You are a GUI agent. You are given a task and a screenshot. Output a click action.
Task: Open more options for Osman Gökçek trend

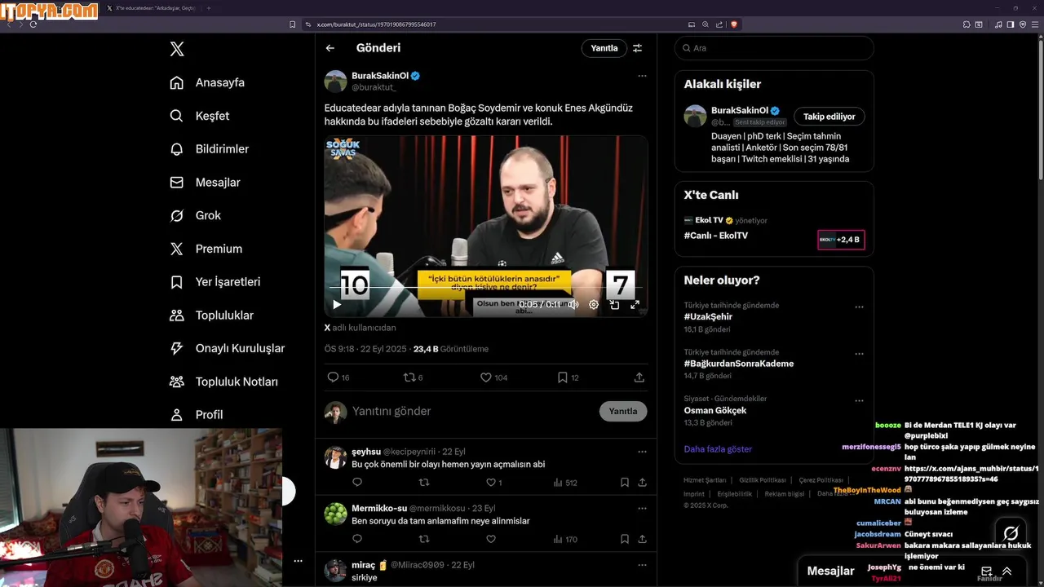pyautogui.click(x=859, y=401)
